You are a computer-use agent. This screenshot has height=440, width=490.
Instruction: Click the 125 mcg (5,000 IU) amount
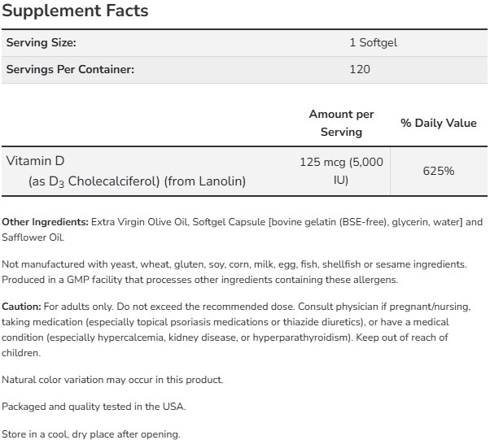tap(341, 171)
